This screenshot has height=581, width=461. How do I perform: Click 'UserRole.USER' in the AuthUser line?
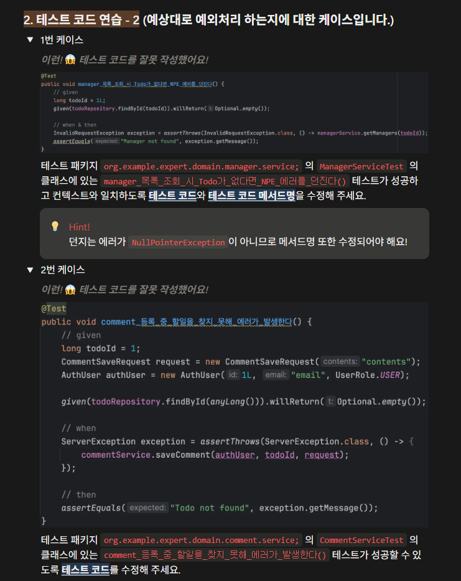pos(368,375)
